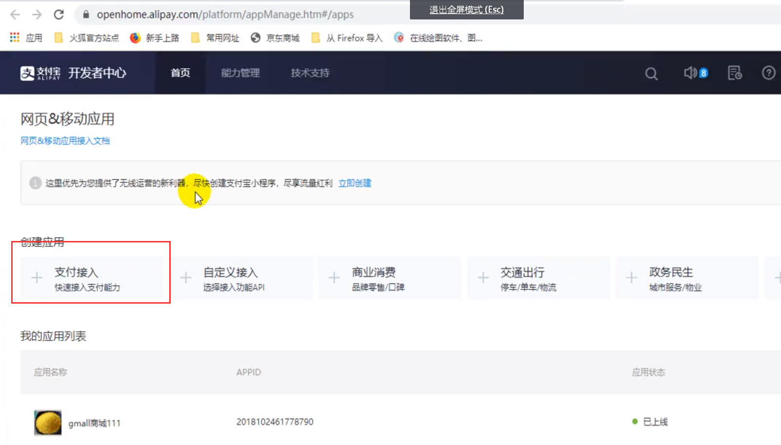Click the browser reload icon

tap(59, 15)
